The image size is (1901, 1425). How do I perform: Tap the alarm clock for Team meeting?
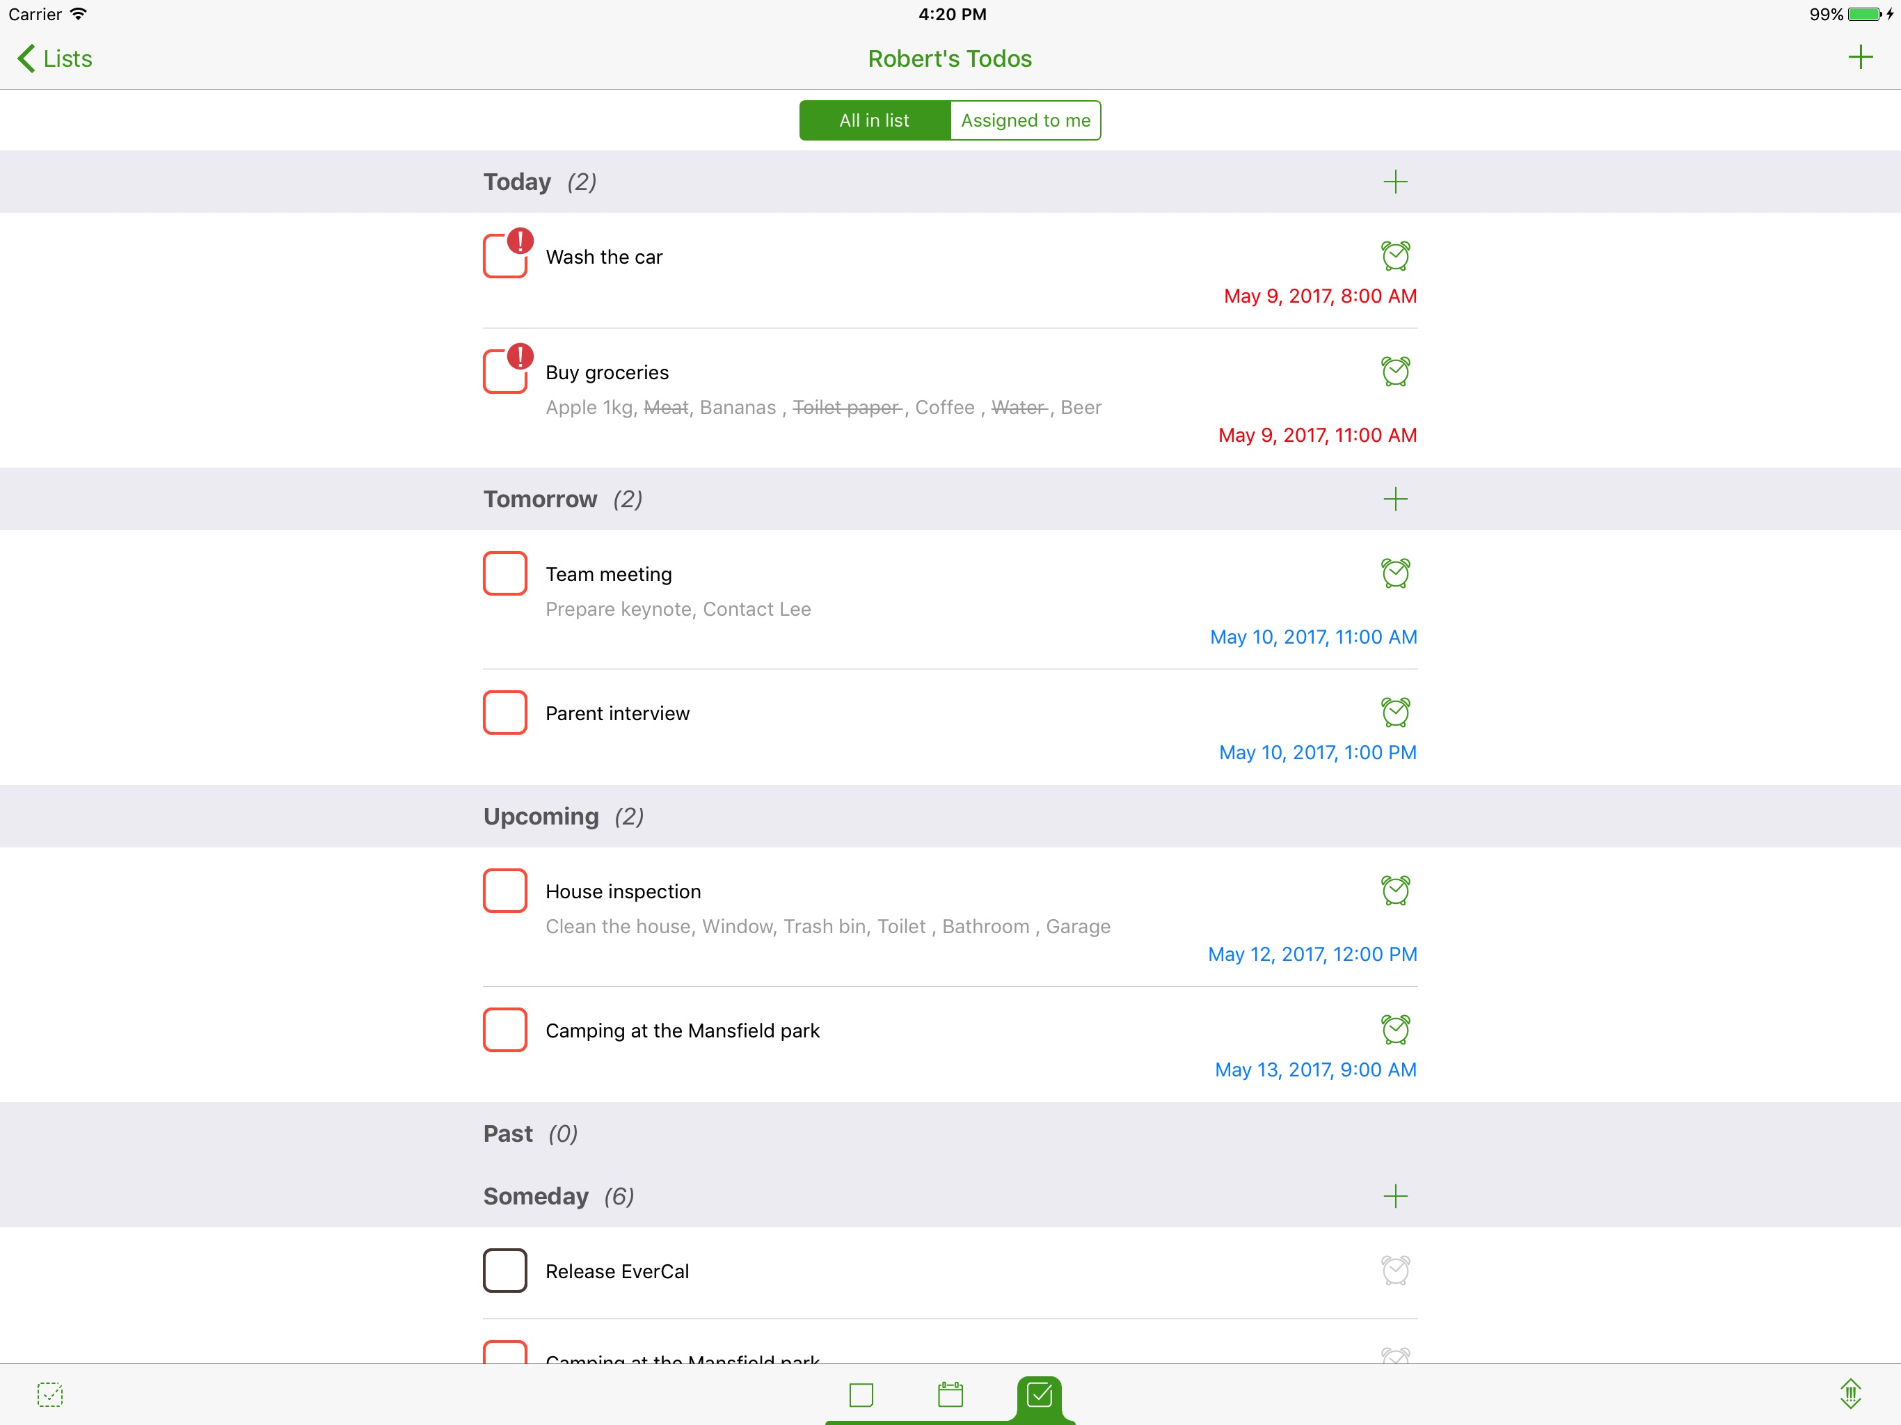(1395, 573)
